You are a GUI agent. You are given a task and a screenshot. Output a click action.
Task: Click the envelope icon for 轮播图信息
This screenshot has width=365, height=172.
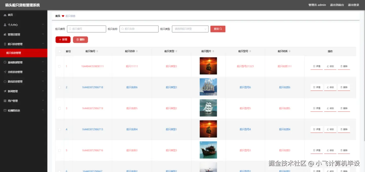(5, 111)
